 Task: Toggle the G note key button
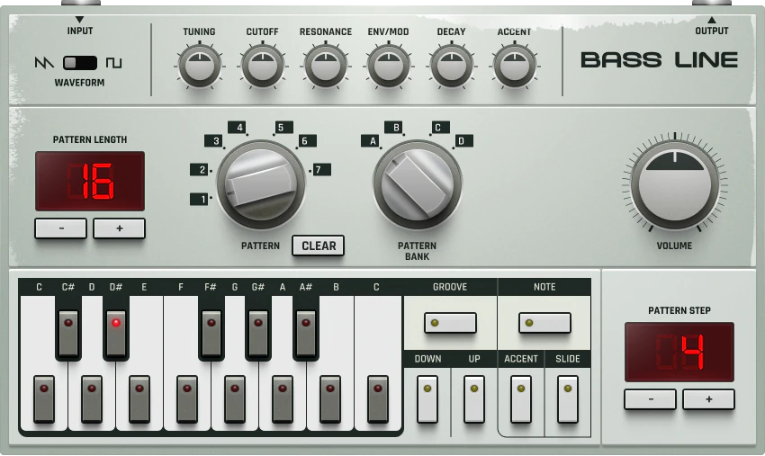coord(235,399)
